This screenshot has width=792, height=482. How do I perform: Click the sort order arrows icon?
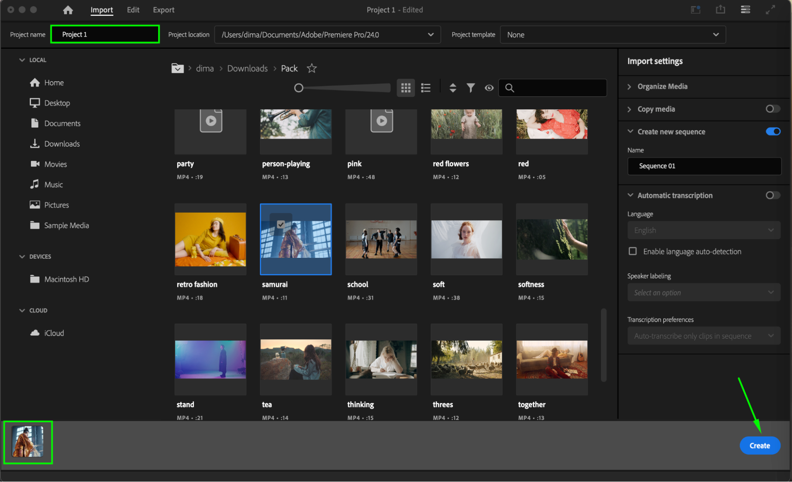pyautogui.click(x=453, y=88)
